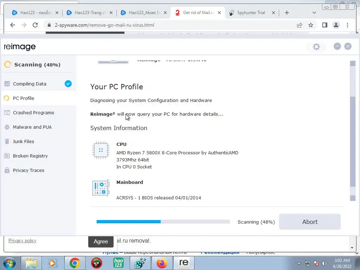Click the share page icon
Image resolution: width=360 pixels, height=270 pixels.
coord(300,25)
